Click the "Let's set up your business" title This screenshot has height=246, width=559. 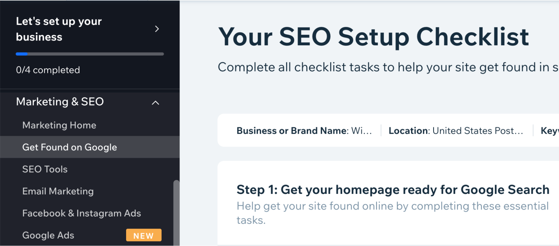tap(59, 29)
